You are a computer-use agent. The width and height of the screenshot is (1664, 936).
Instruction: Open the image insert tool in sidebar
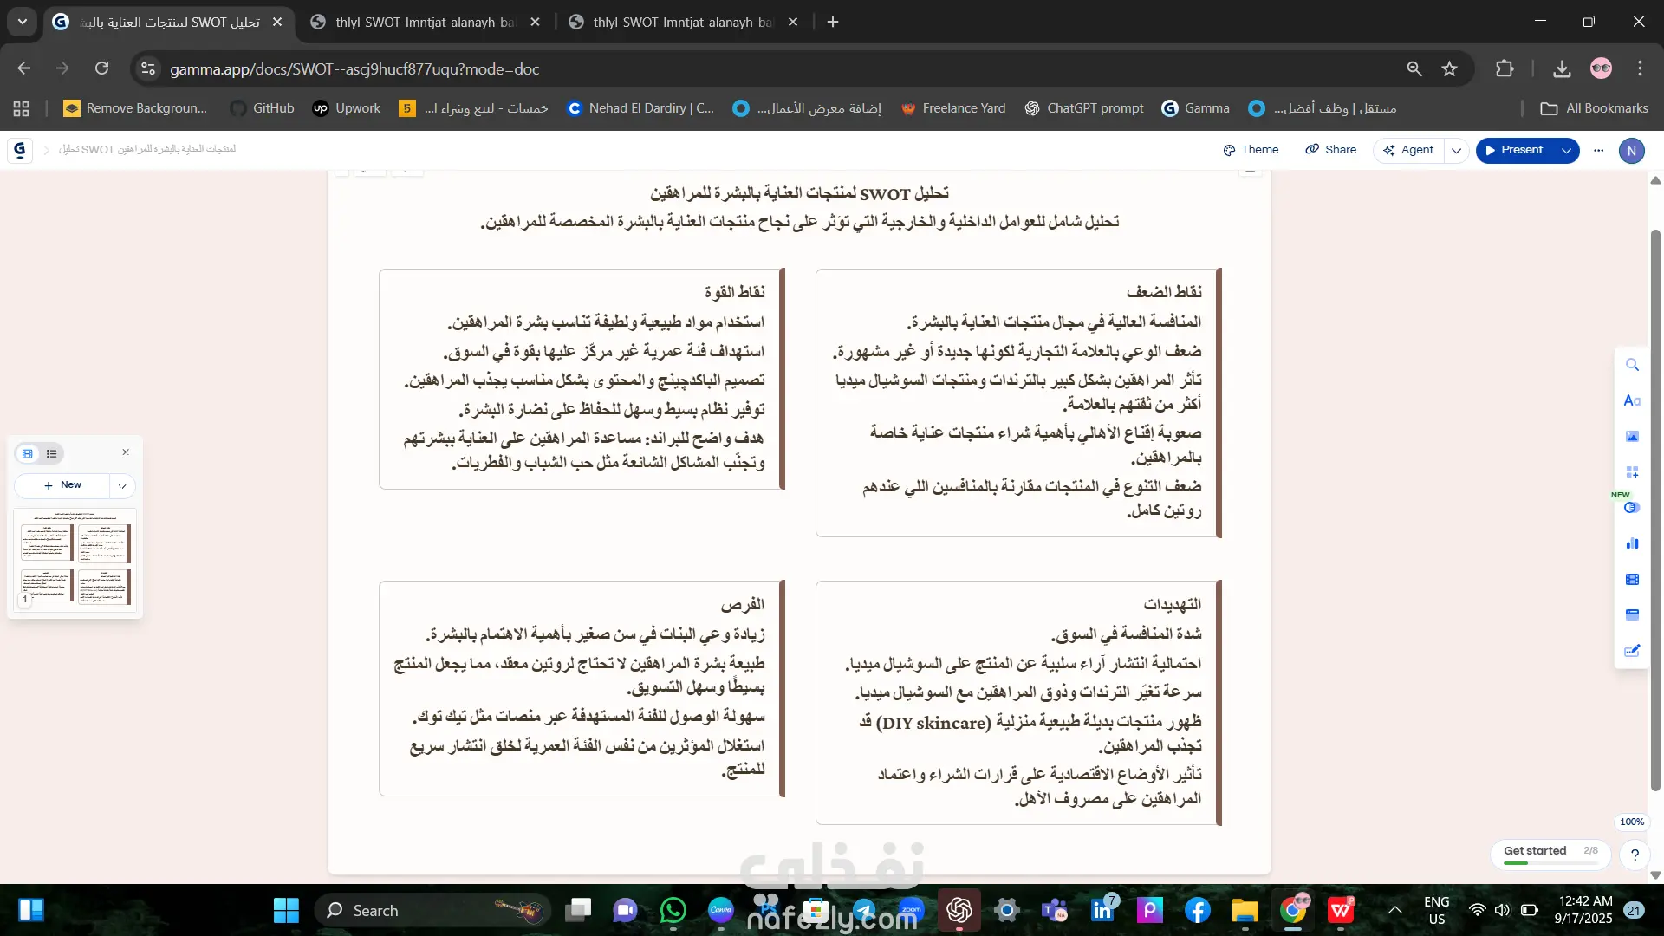(1632, 436)
